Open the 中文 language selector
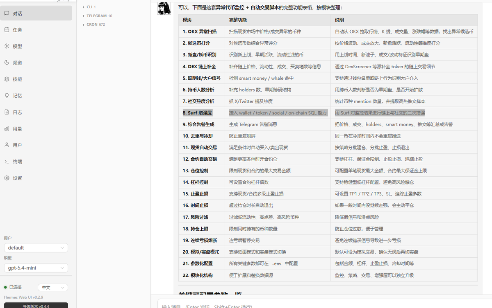Viewport: 492px width, 308px height. (x=52, y=287)
